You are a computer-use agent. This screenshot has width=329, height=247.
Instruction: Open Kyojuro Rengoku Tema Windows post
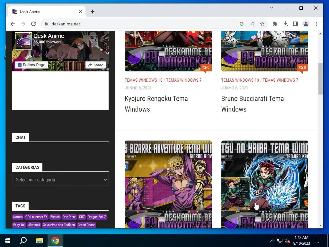(x=156, y=104)
